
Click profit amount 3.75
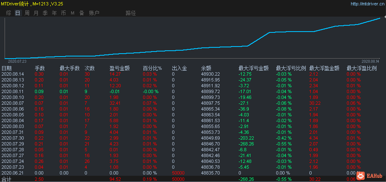[114, 161]
